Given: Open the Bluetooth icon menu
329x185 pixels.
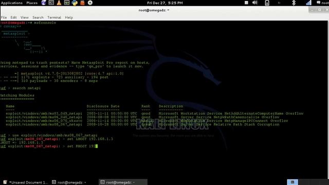Looking at the screenshot, I should click(294, 3).
